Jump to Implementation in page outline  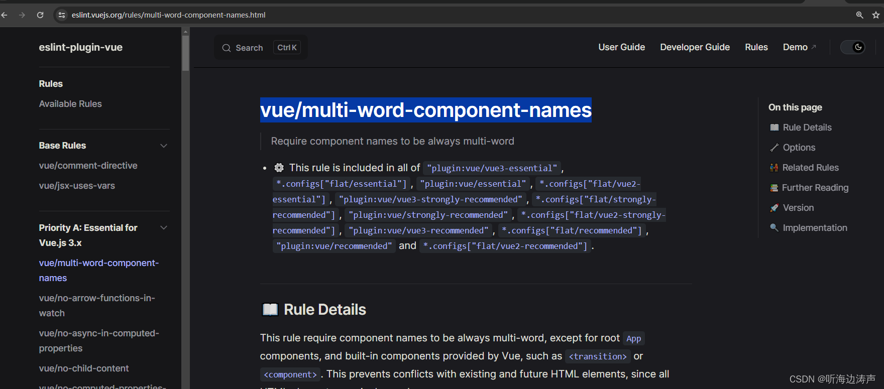(x=815, y=228)
